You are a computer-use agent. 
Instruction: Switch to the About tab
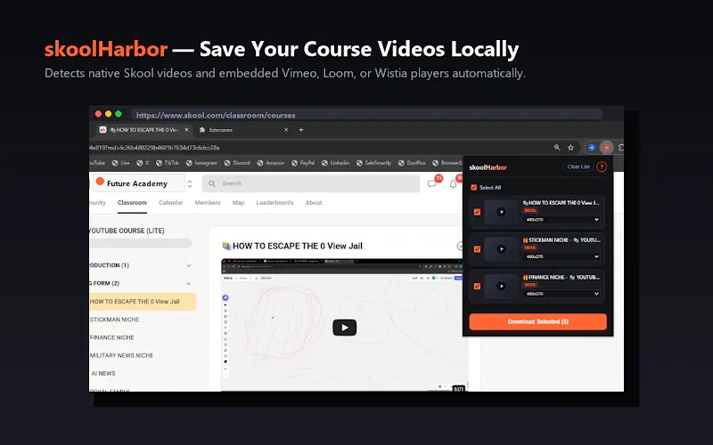point(314,203)
